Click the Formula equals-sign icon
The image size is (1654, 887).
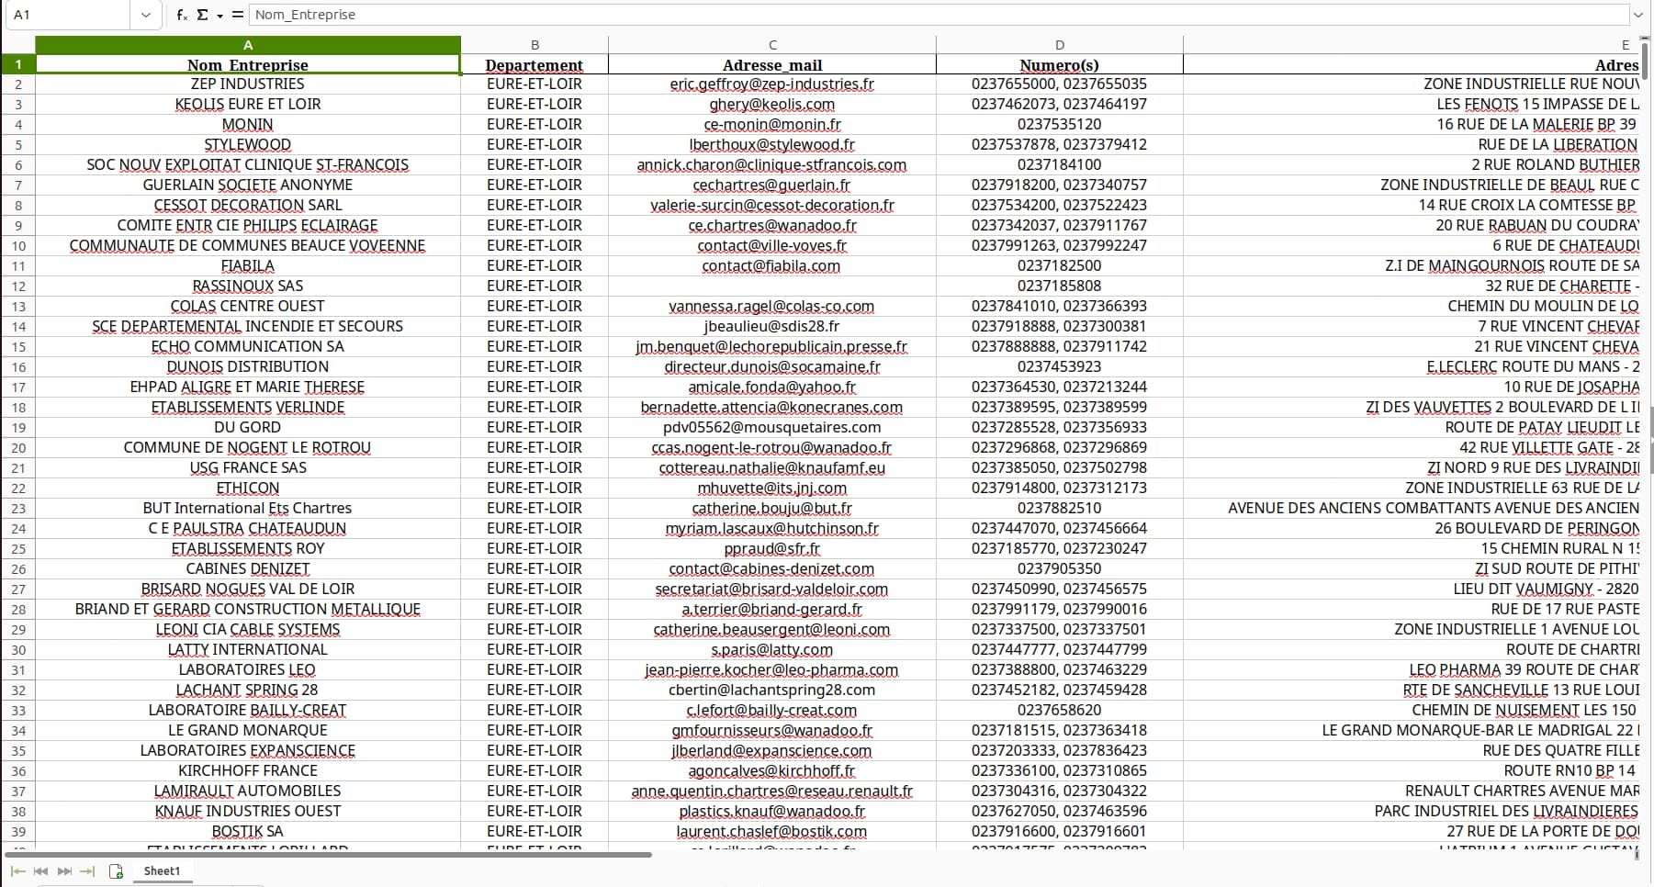coord(238,15)
